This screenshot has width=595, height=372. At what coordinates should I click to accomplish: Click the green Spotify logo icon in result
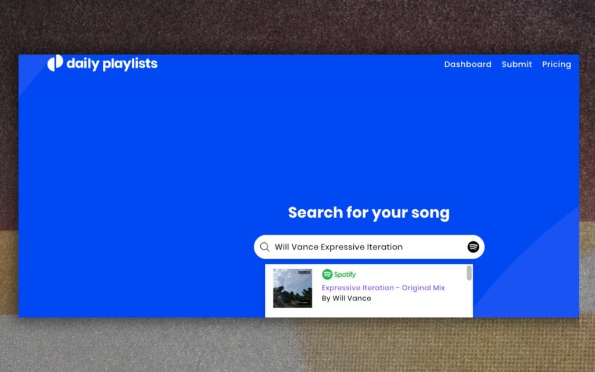click(x=327, y=274)
